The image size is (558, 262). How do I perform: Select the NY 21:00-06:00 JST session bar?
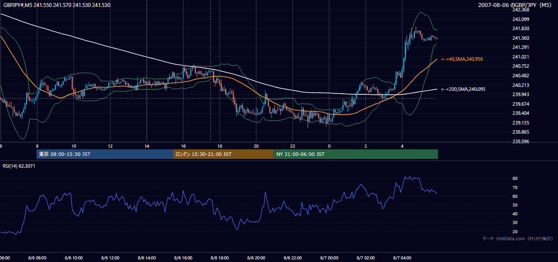(356, 154)
